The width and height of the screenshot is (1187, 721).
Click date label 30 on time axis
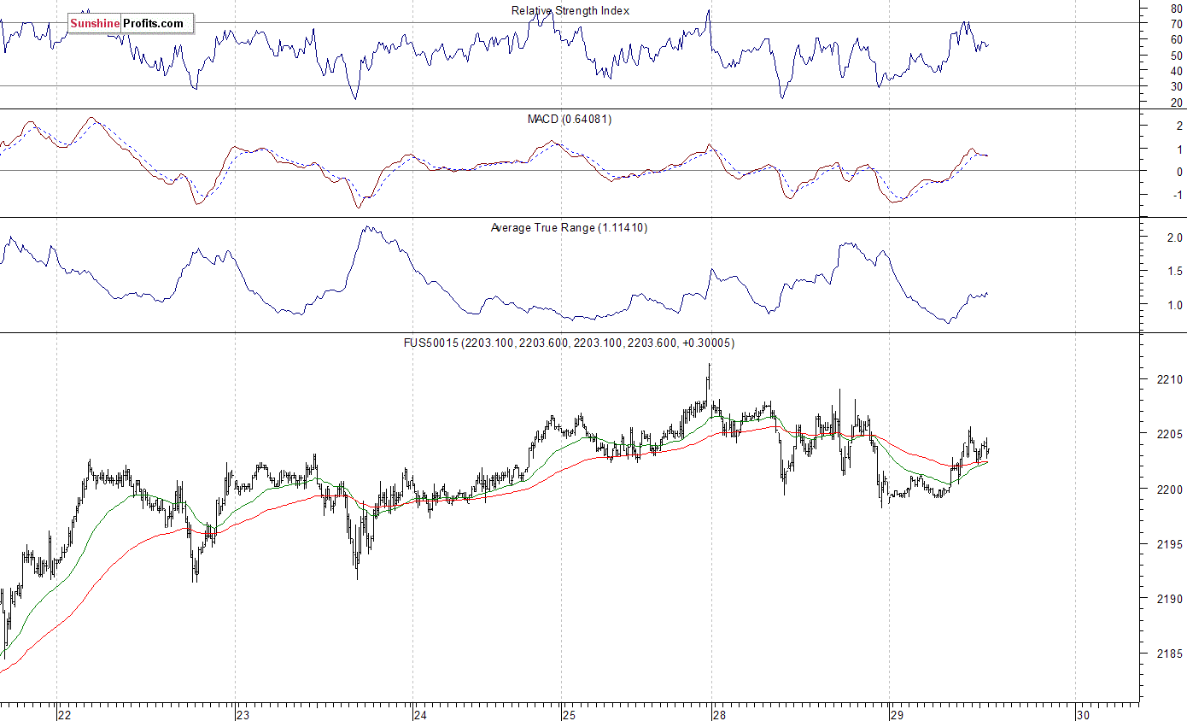click(x=1083, y=714)
